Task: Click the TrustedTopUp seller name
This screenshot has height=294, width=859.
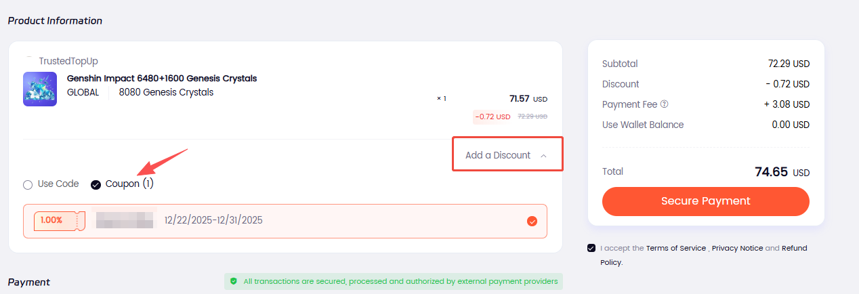Action: [68, 61]
